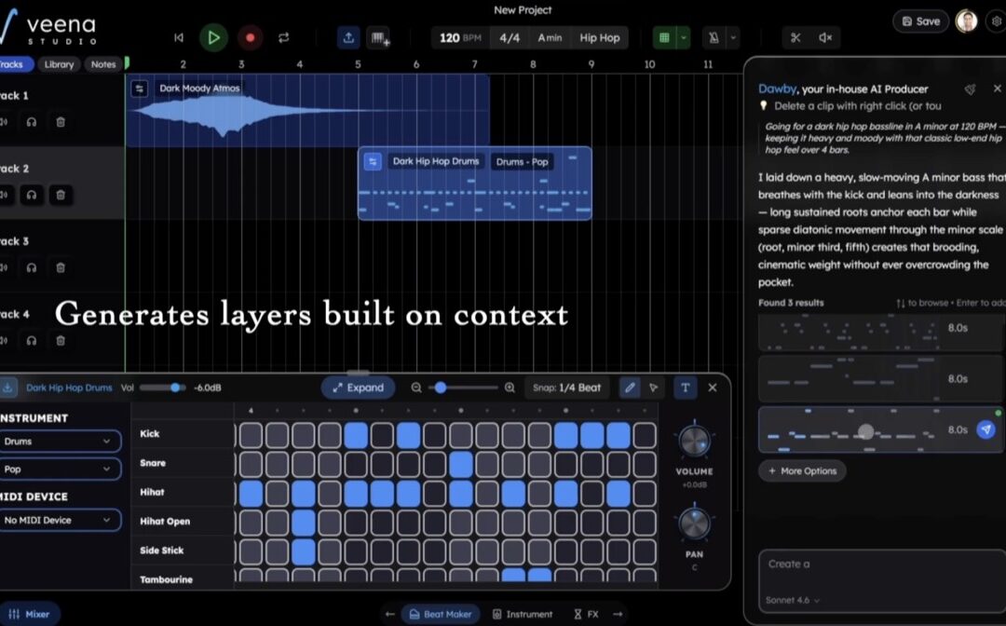Delete Track 2 with trash icon
The width and height of the screenshot is (1006, 626).
coord(61,195)
